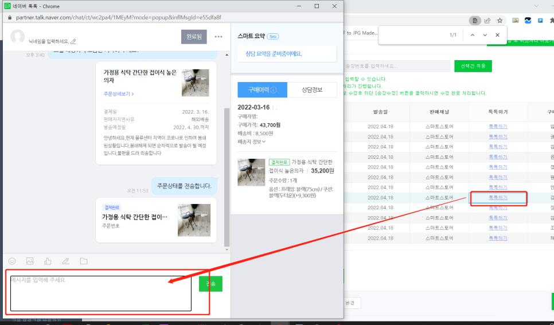Go to previous find result
Image resolution: width=554 pixels, height=325 pixels.
pos(473,35)
